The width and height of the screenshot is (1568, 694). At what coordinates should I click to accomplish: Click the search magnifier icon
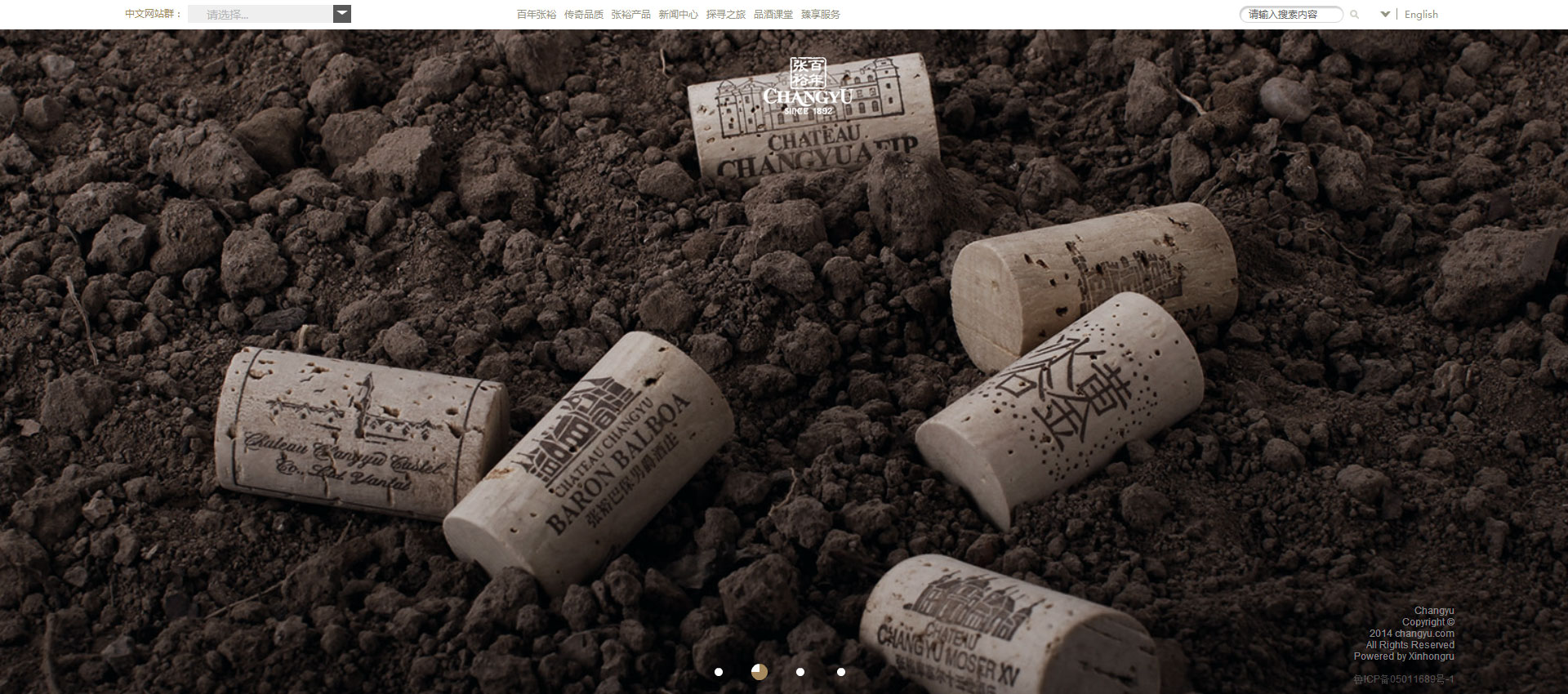coord(1354,15)
